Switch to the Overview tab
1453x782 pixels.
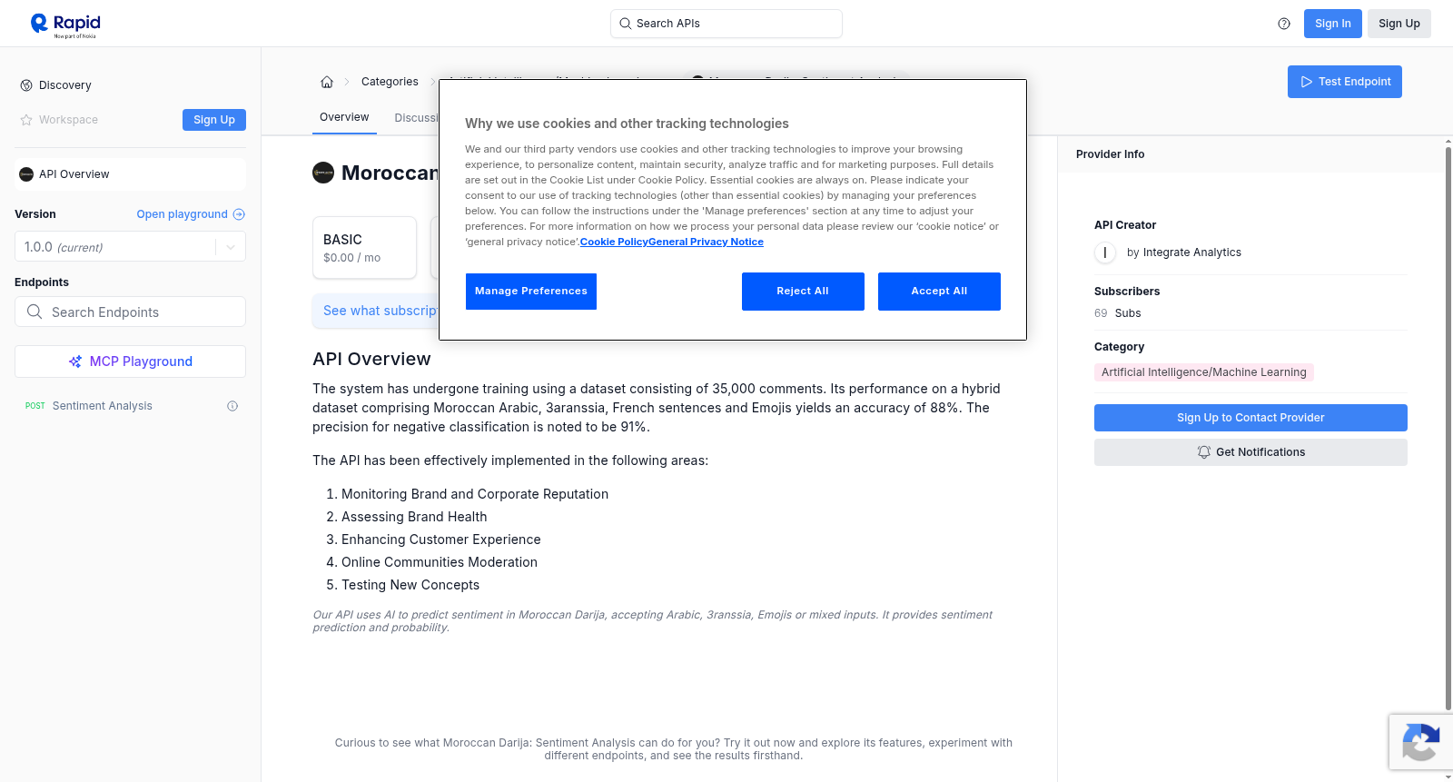(344, 117)
